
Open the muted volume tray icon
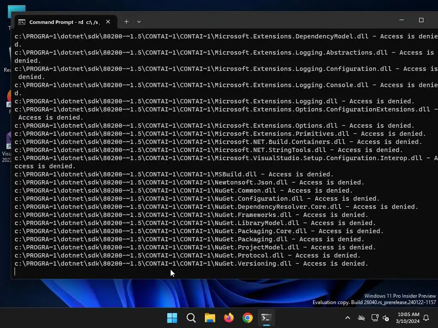point(386,318)
